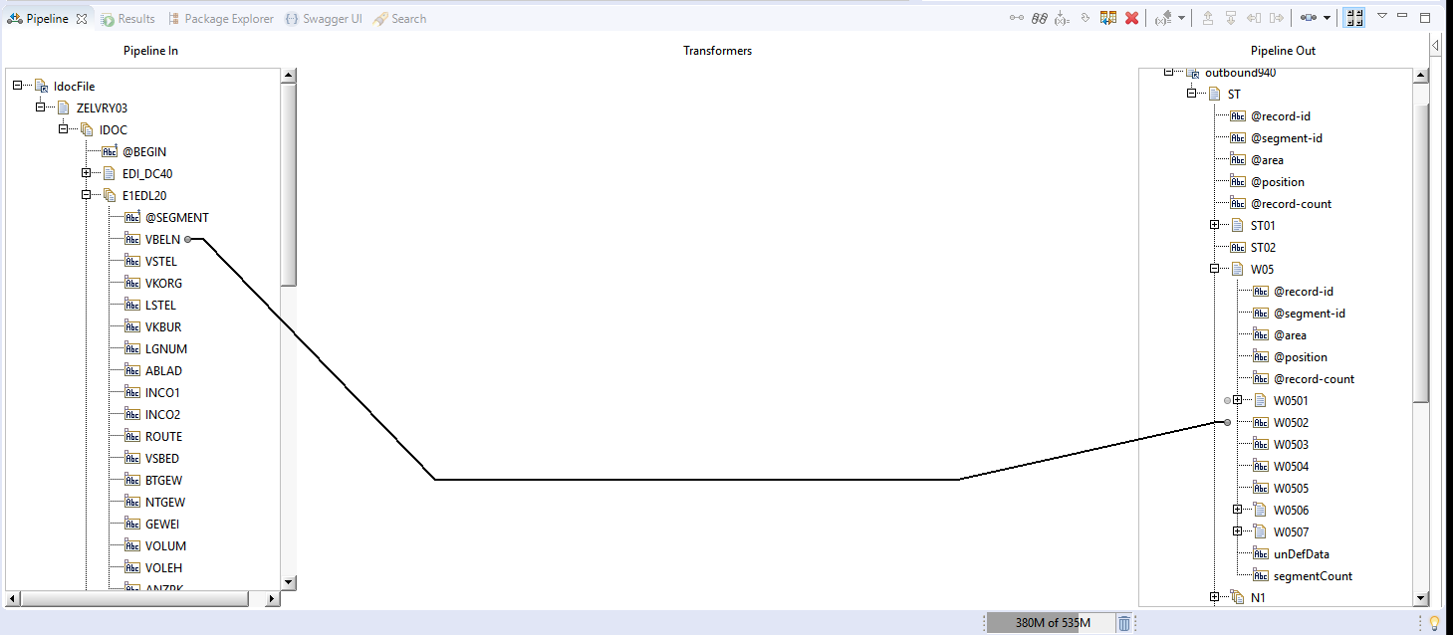Select the @BEGIN attribute
The image size is (1453, 635).
click(144, 151)
